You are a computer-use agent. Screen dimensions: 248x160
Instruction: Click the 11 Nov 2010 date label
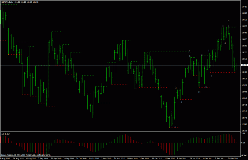pos(119,158)
